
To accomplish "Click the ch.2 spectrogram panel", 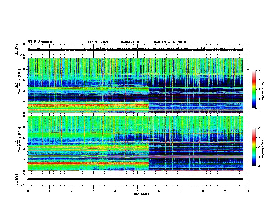I will pos(135,143).
